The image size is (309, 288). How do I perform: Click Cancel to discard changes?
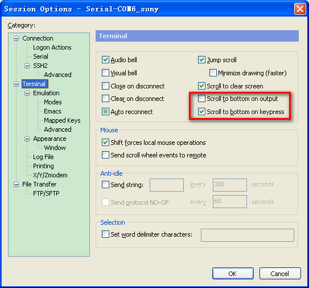(x=280, y=274)
